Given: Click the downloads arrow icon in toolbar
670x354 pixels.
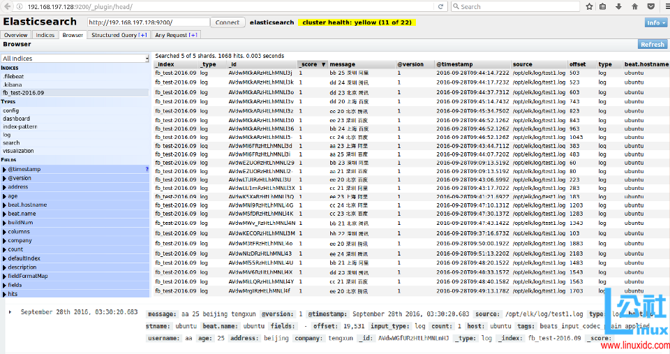Looking at the screenshot, I should pos(619,6).
